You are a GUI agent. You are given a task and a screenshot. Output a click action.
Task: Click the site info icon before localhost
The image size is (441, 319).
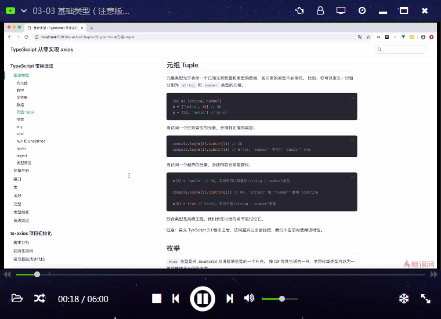(37, 37)
